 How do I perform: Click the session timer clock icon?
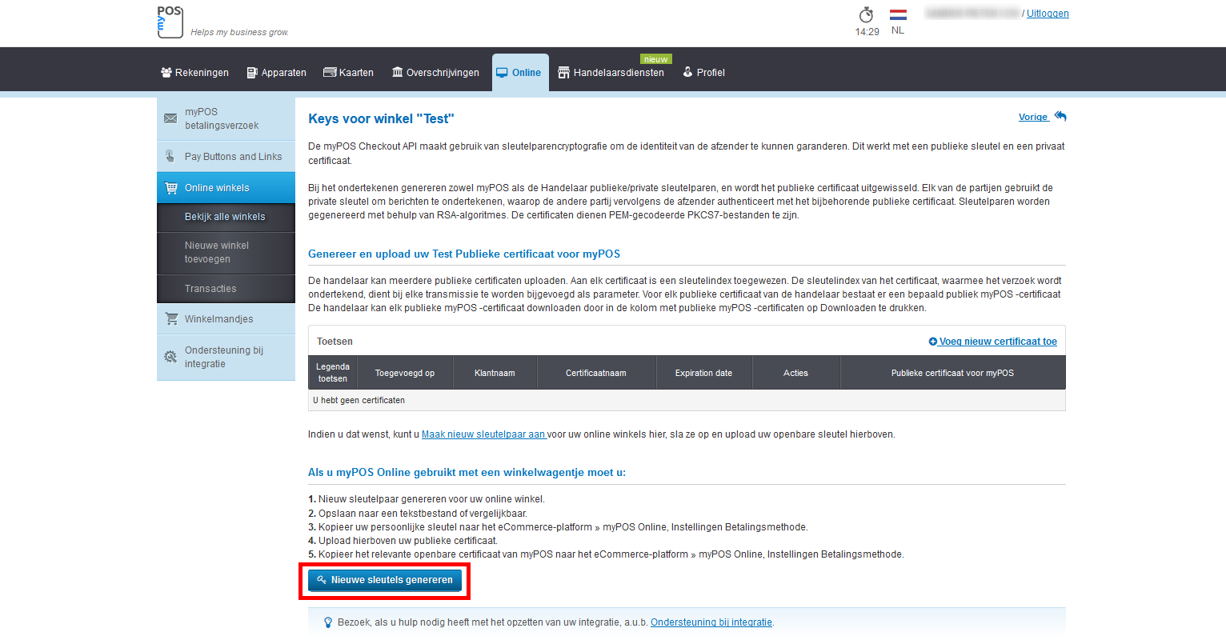pos(866,15)
